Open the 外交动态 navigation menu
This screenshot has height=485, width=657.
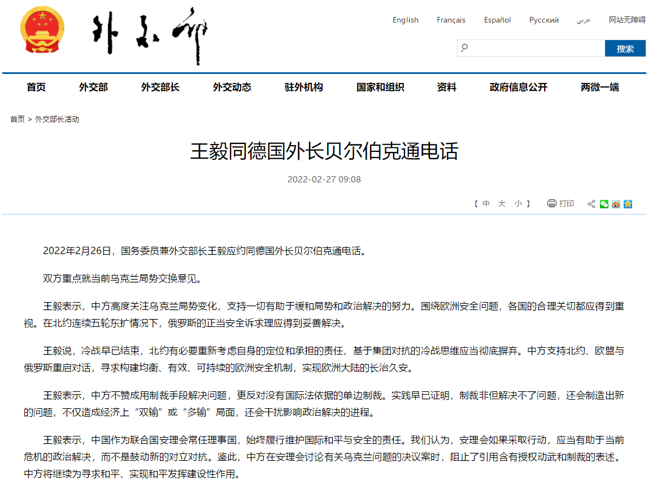tap(232, 87)
